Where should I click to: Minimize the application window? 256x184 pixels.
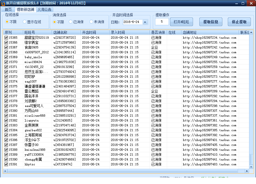click(236, 3)
